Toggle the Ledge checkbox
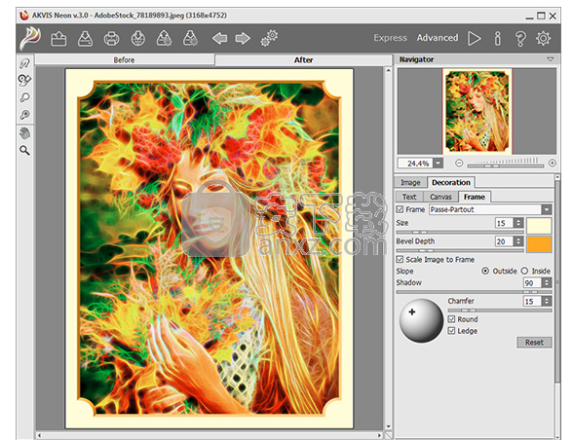 (452, 331)
